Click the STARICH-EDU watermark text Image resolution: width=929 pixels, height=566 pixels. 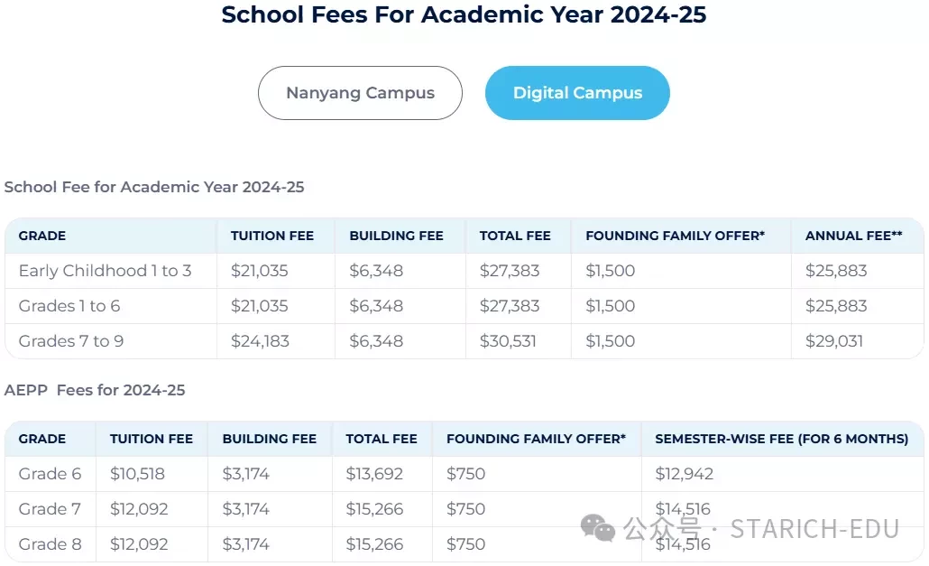point(814,529)
